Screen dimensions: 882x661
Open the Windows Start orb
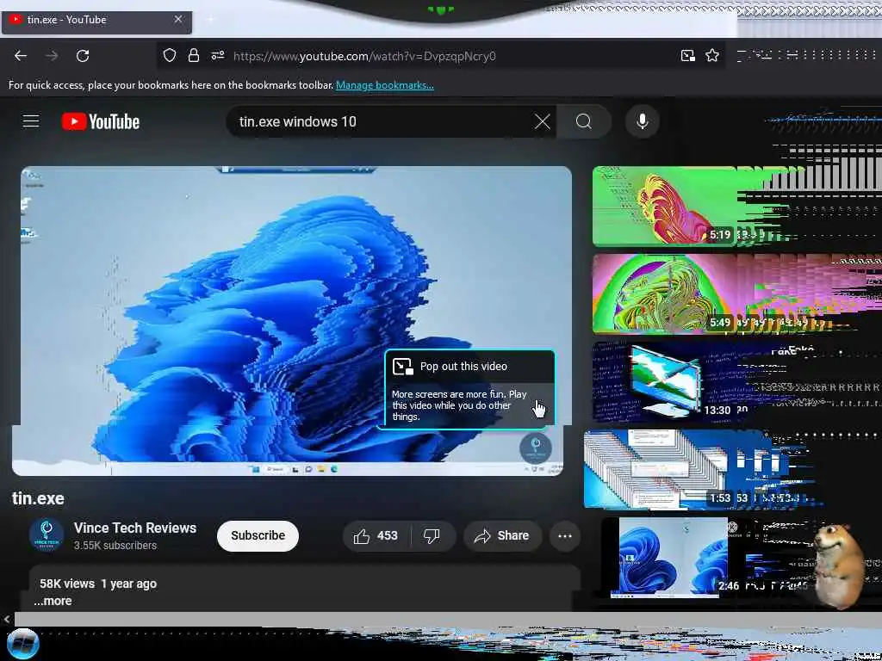pos(22,644)
